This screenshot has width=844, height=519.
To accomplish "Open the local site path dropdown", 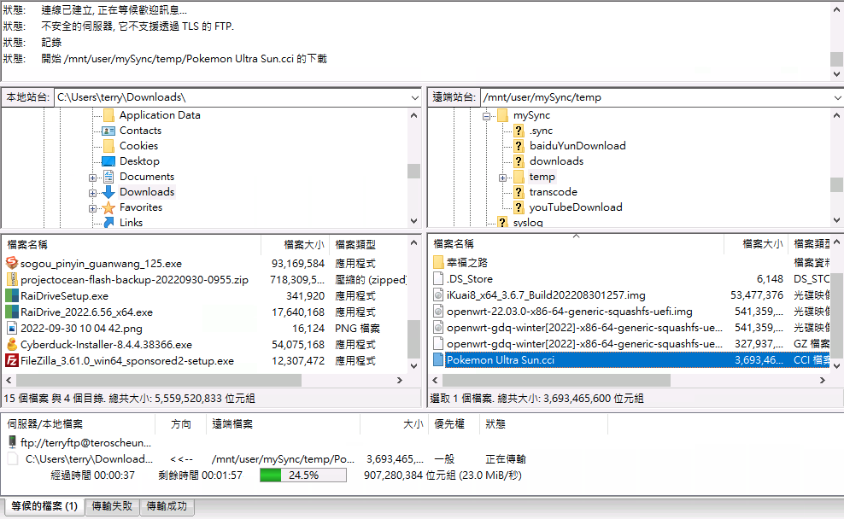I will click(415, 97).
